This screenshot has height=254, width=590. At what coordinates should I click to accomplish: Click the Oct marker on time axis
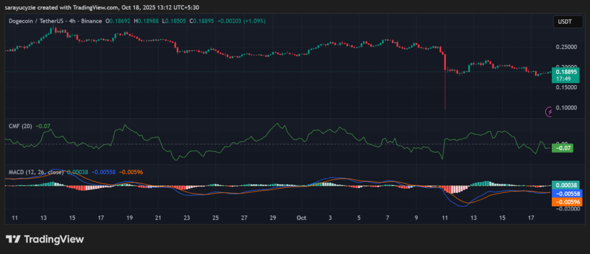point(301,219)
